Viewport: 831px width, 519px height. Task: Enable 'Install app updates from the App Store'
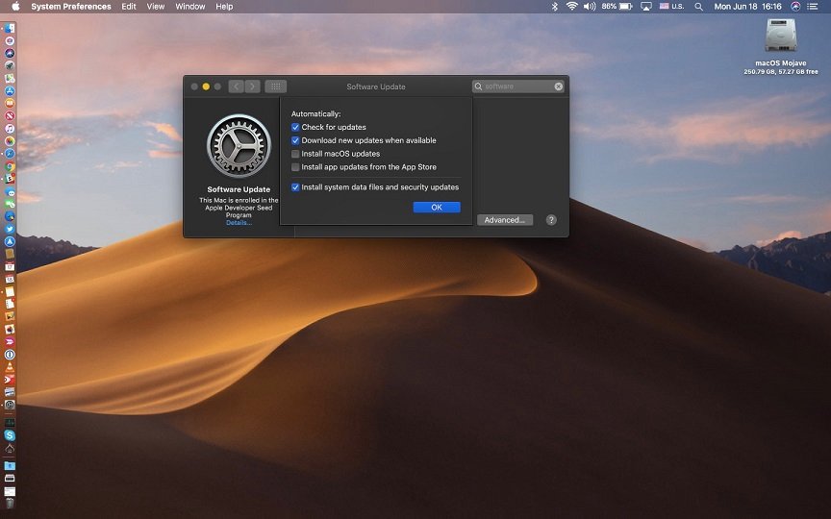[x=295, y=167]
